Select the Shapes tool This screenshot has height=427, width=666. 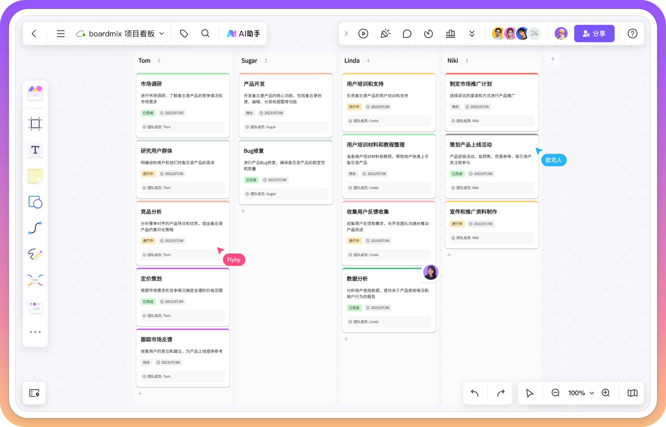coord(35,202)
